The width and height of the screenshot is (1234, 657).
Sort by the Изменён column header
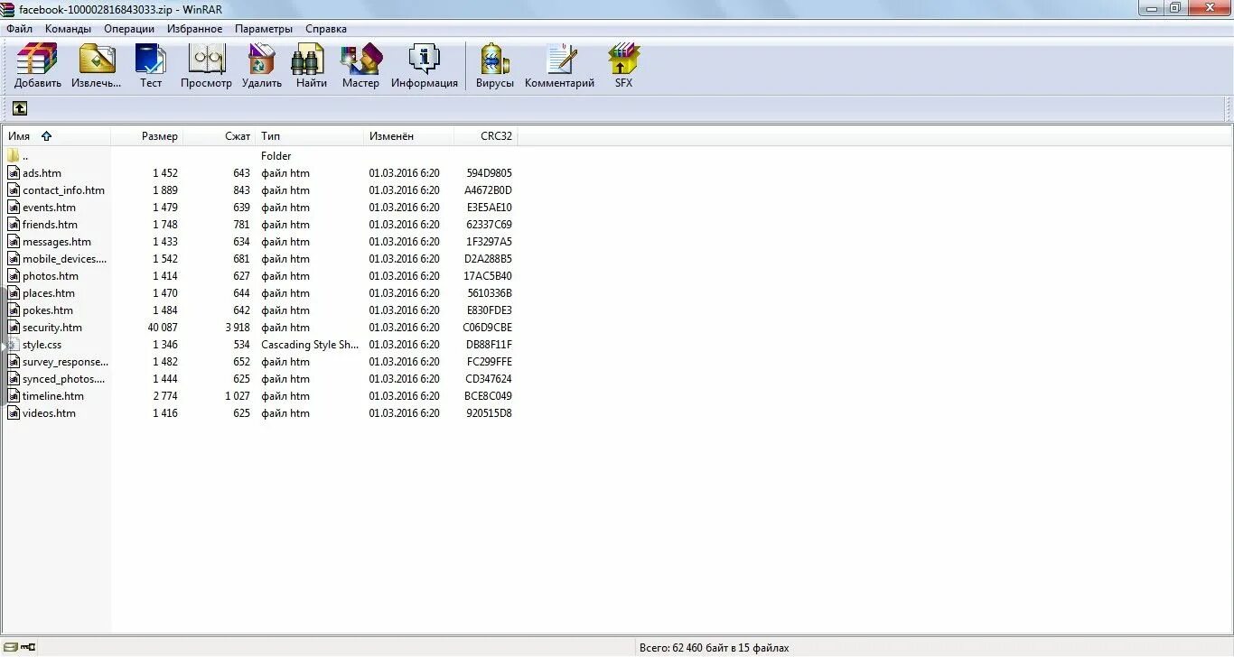[x=408, y=136]
